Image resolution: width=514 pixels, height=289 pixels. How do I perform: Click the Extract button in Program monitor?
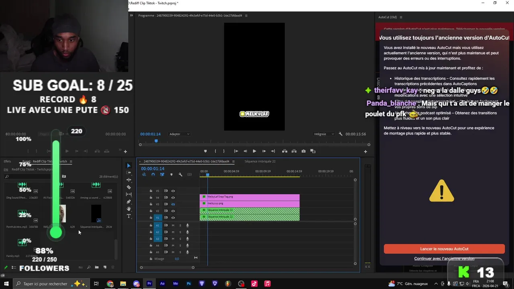point(294,151)
